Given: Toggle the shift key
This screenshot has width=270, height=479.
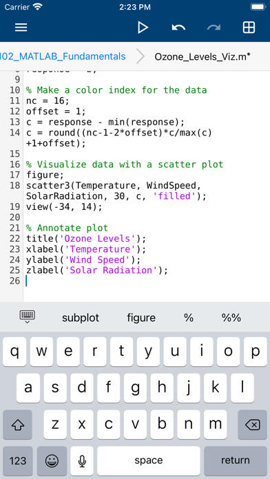Looking at the screenshot, I should coord(17,425).
